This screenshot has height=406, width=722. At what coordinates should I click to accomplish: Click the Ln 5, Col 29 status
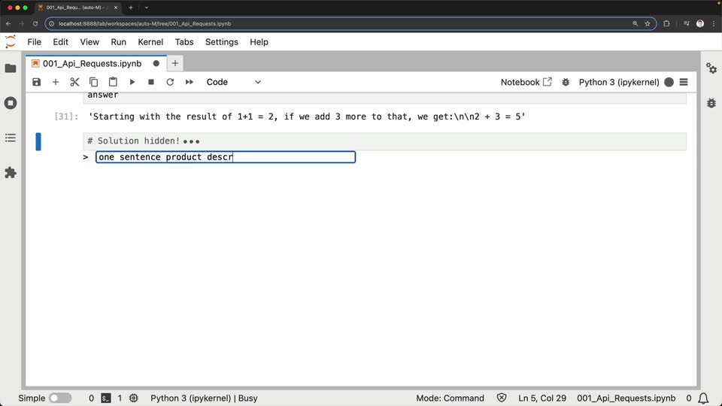[542, 398]
